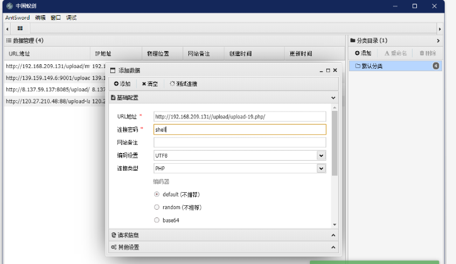Click the 网站备注 column header
The height and width of the screenshot is (264, 456).
(x=204, y=54)
